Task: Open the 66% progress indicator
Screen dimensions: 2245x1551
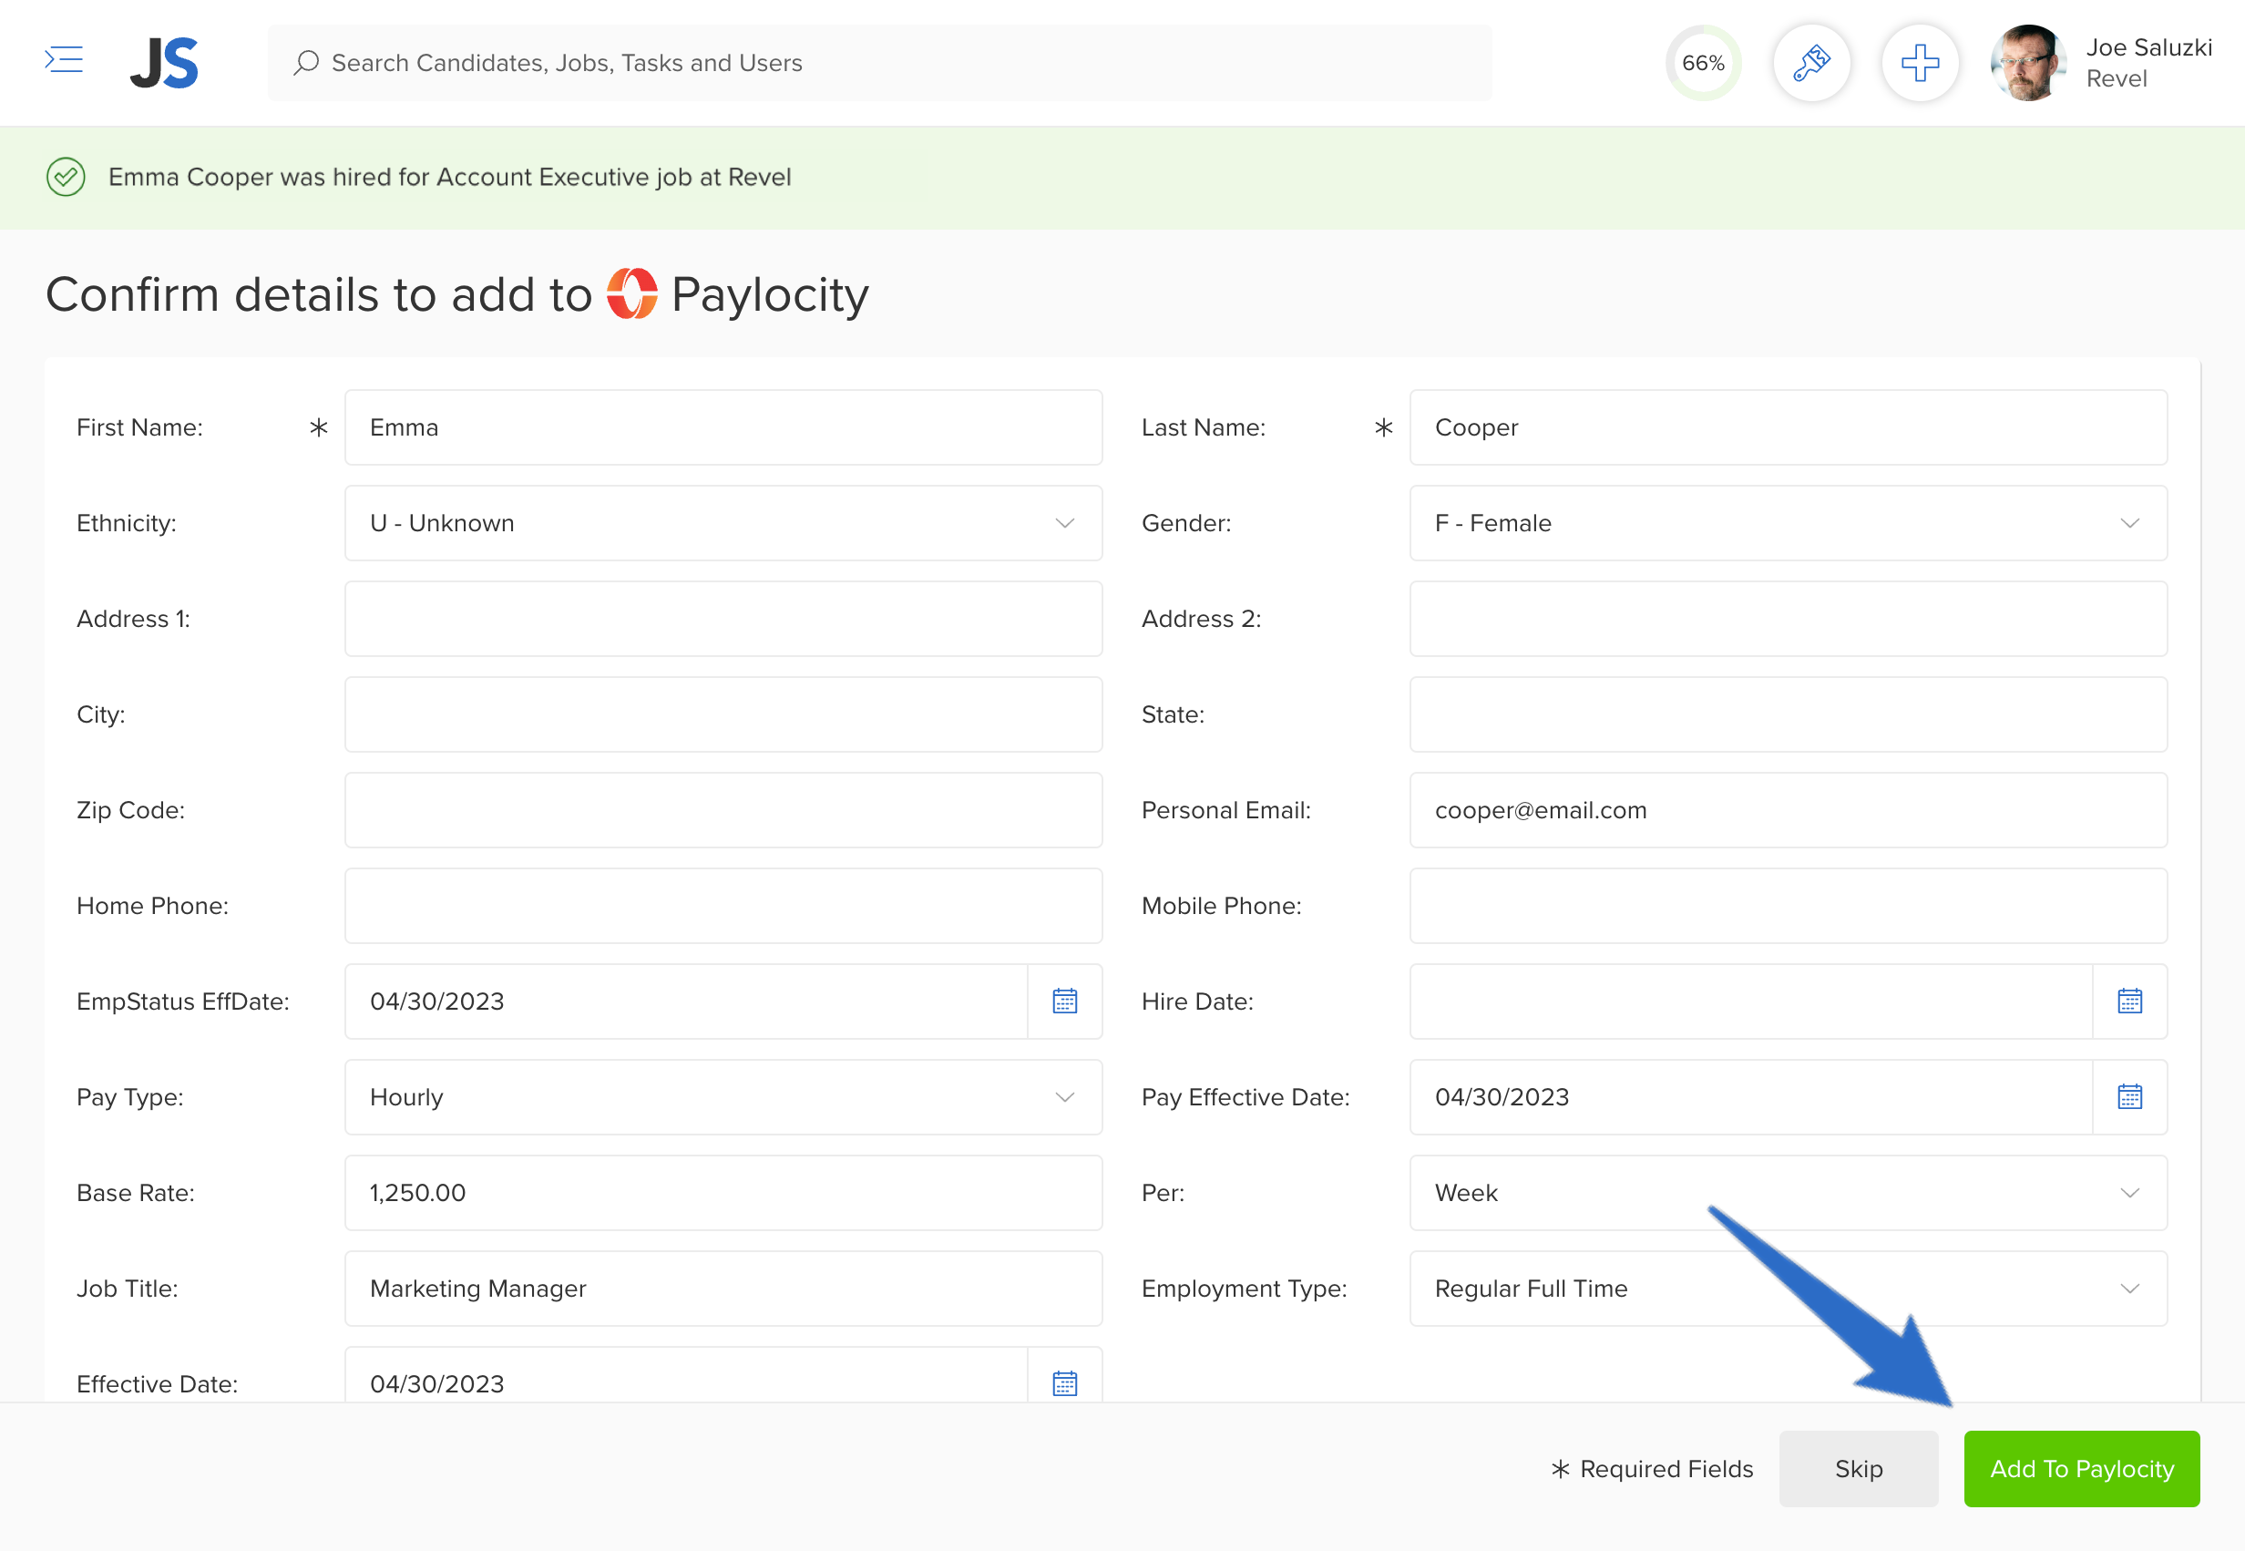Action: pos(1703,63)
